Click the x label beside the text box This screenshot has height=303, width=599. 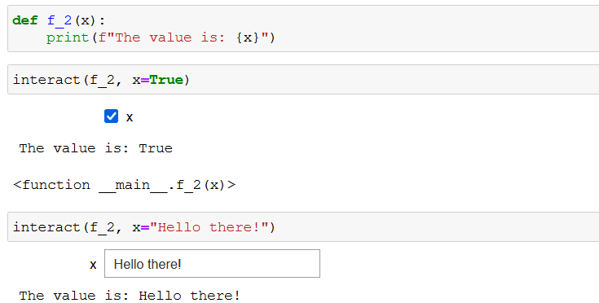93,265
